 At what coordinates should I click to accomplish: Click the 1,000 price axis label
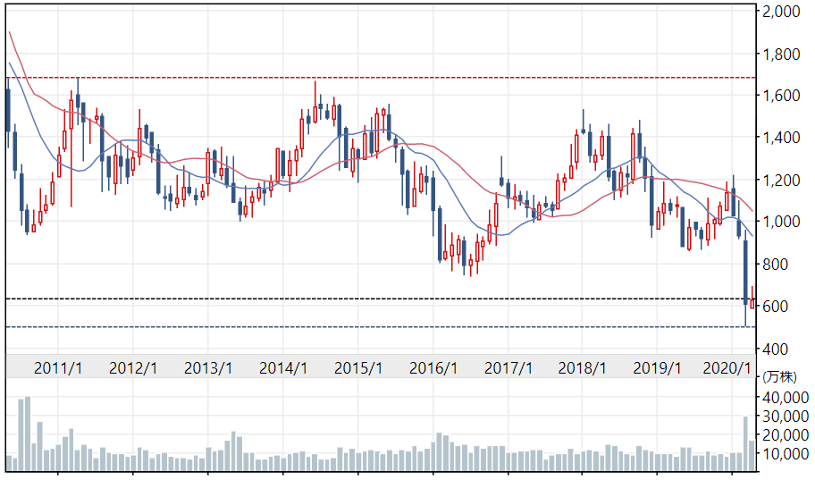[781, 221]
